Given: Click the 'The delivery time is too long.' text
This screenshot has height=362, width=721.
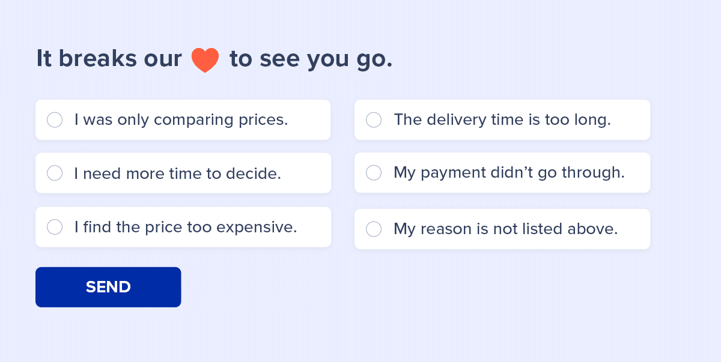Looking at the screenshot, I should [502, 120].
